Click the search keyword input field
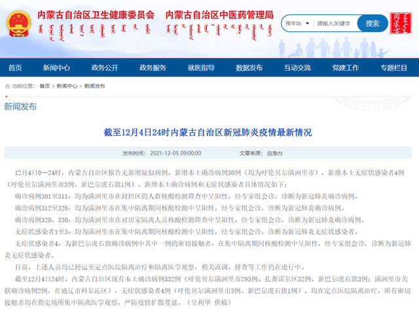Image resolution: width=419 pixels, height=313 pixels. (335, 24)
